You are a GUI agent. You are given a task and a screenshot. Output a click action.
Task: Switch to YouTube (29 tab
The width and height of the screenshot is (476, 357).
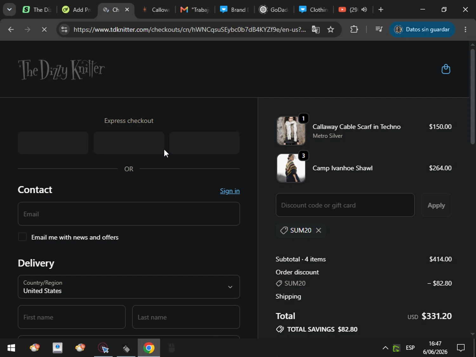click(x=348, y=10)
